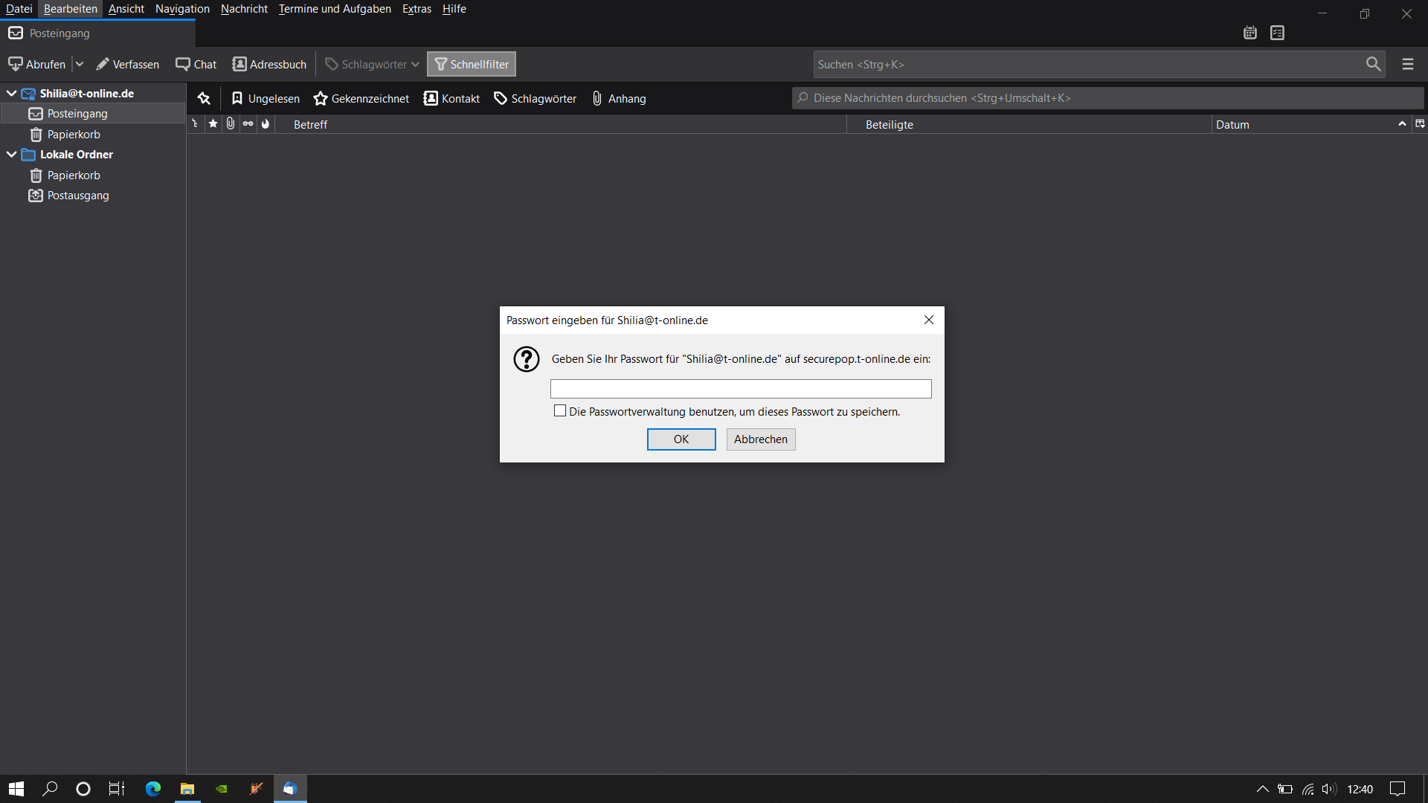Screen dimensions: 1428x803
Task: Toggle the Ungelesen quick filter
Action: click(266, 98)
